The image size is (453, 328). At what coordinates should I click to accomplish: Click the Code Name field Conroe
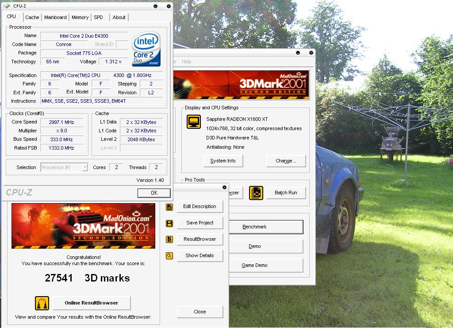(x=64, y=44)
